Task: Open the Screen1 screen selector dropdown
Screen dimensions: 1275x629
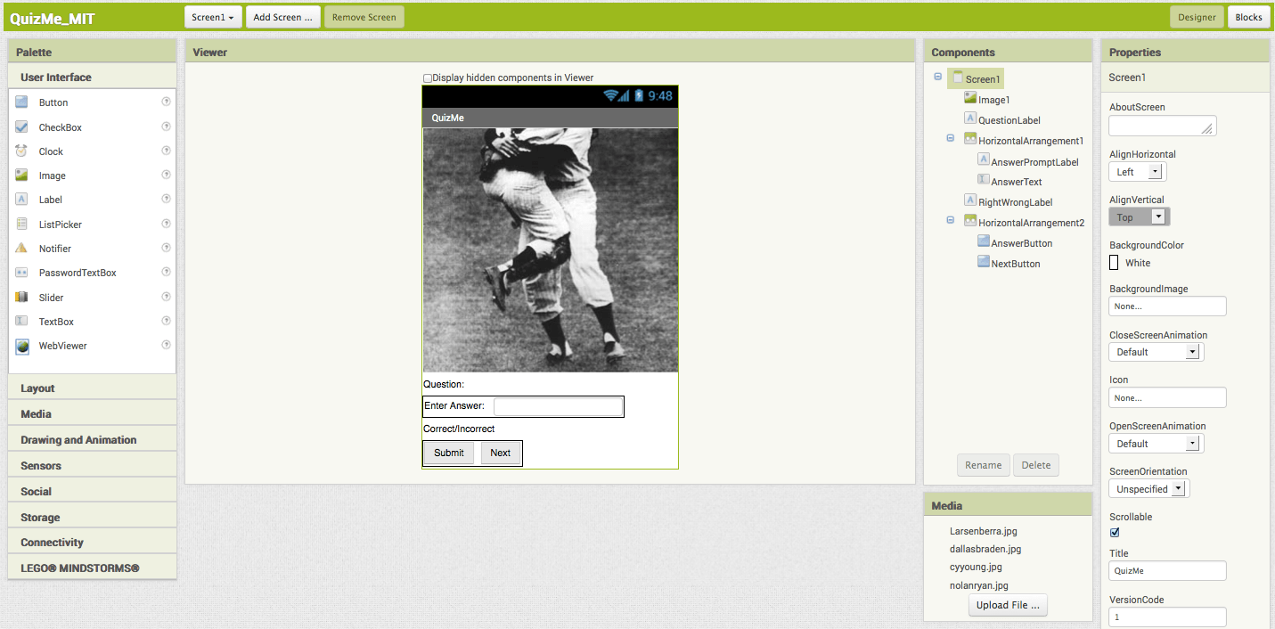Action: coord(213,17)
